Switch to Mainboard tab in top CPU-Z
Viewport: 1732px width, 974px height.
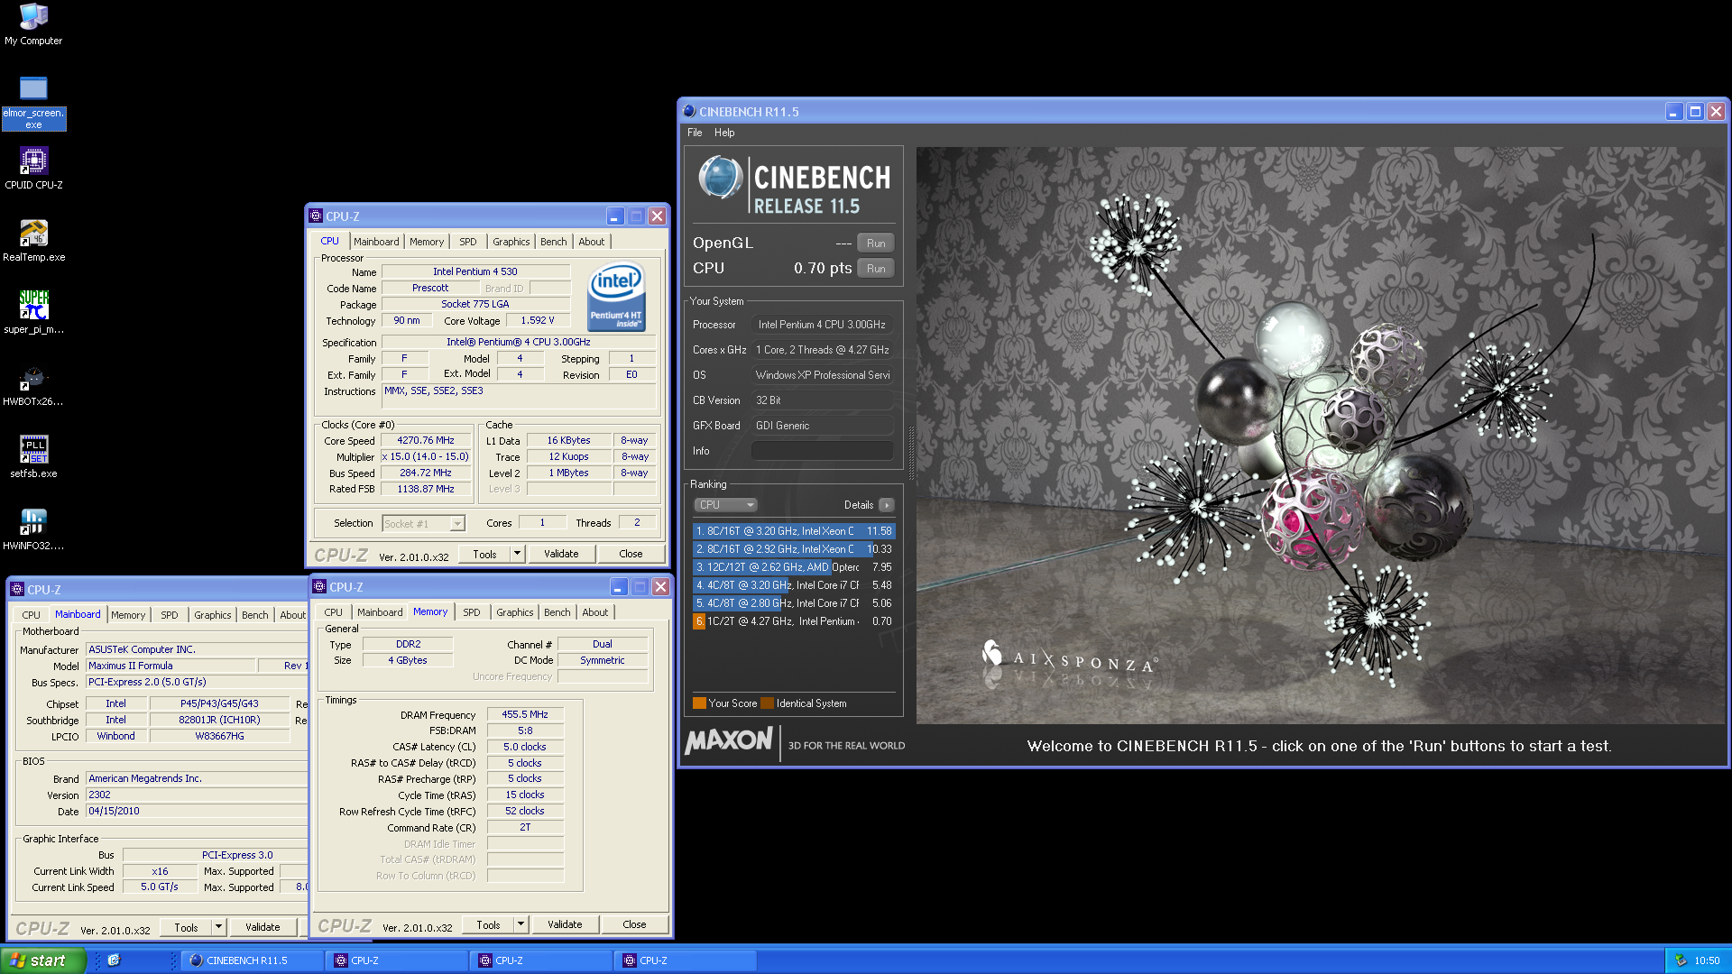(376, 242)
